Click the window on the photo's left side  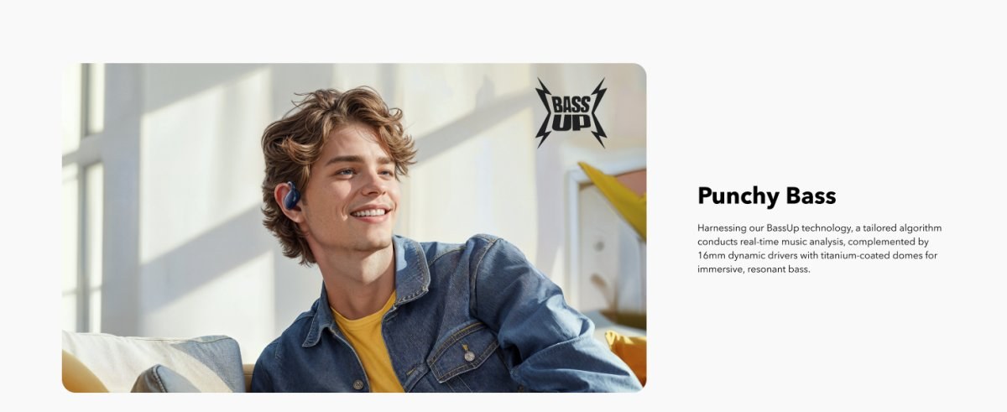tap(82, 197)
